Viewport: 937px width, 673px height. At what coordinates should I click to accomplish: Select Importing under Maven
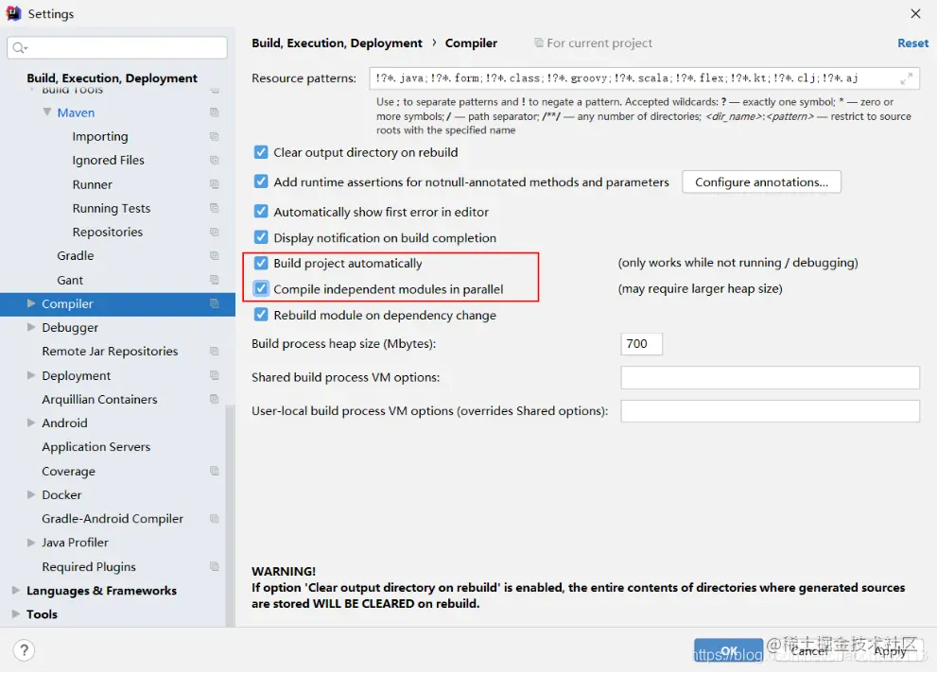(100, 136)
